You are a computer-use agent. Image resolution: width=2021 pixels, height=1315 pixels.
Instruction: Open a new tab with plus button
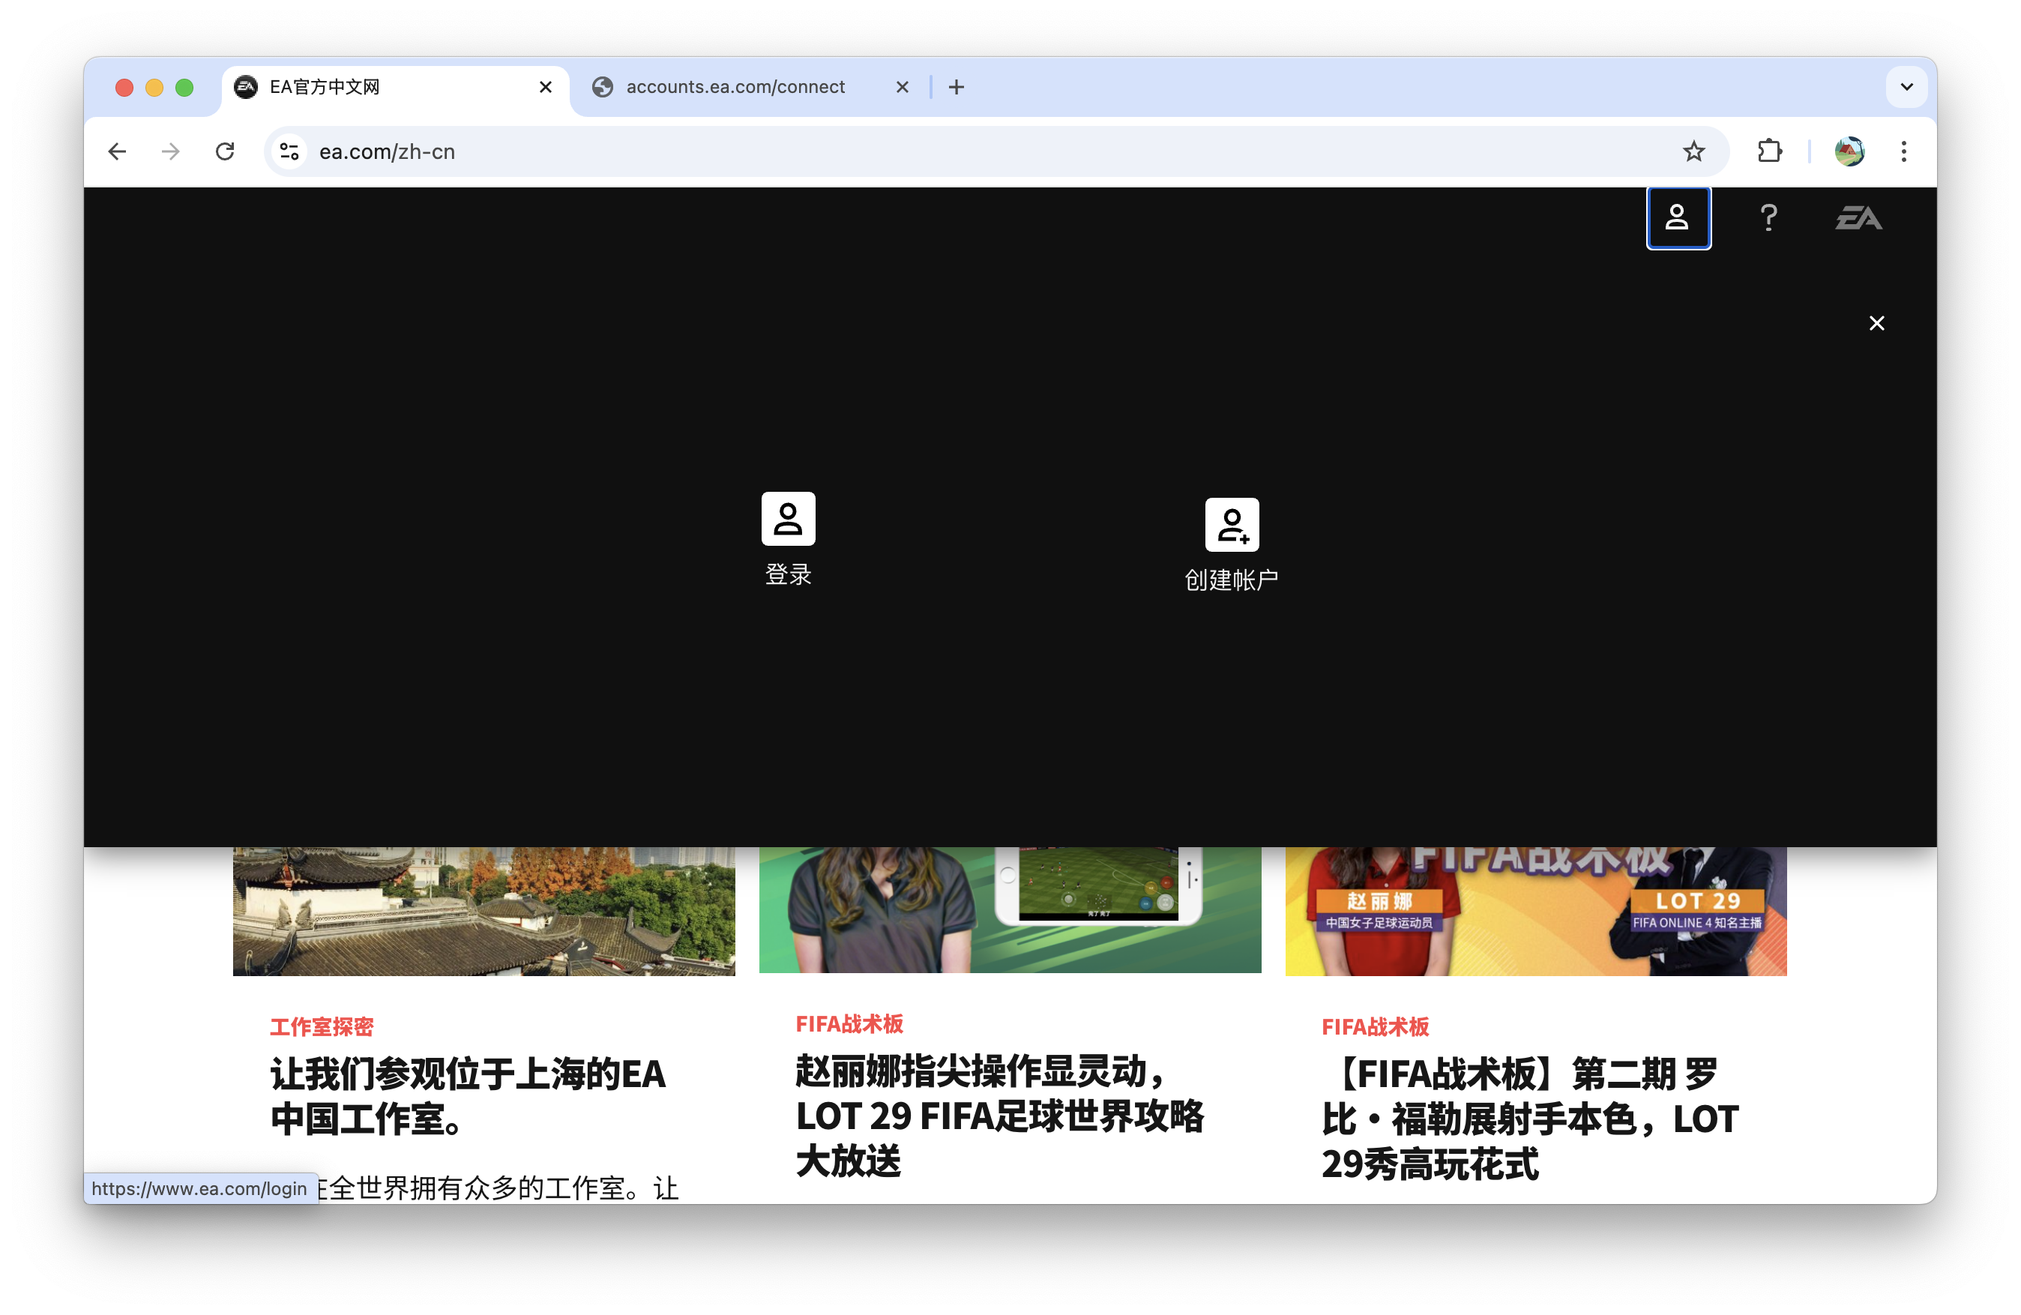coord(957,88)
